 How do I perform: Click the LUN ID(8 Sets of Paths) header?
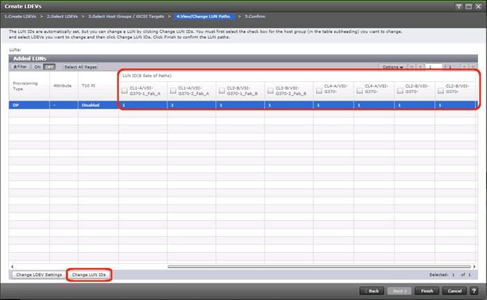(147, 76)
